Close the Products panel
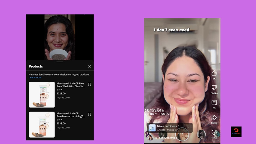The width and height of the screenshot is (256, 144). tap(90, 66)
